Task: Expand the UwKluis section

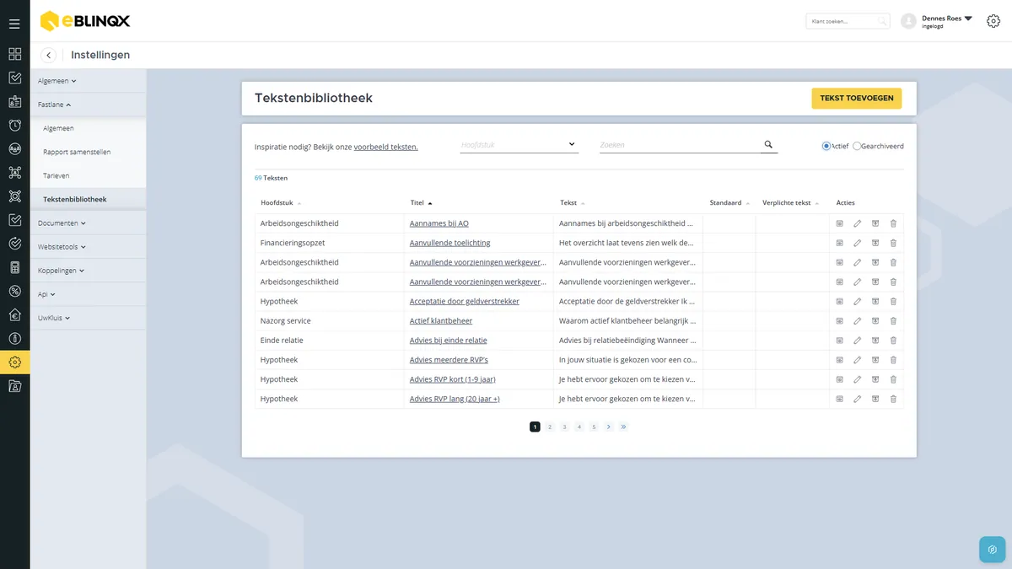Action: coord(54,318)
